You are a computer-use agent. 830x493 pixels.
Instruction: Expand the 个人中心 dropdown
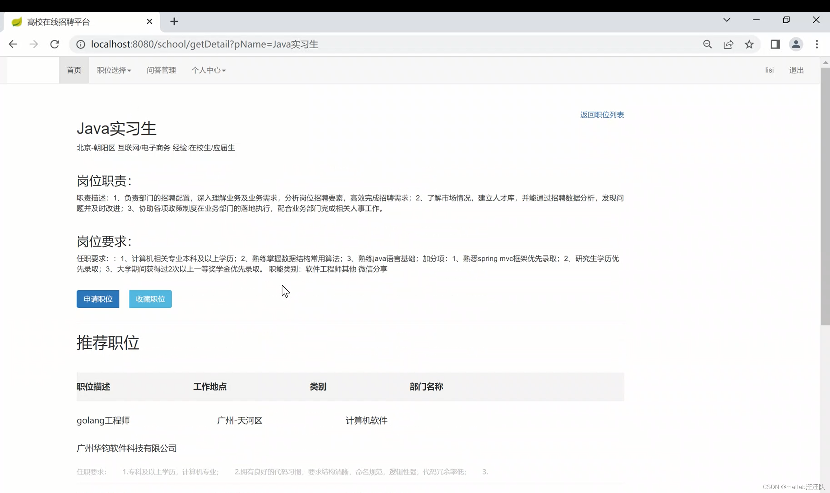point(208,70)
